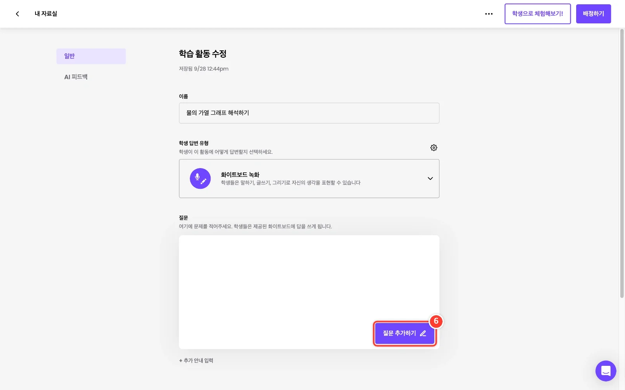Open student answer type settings gear
This screenshot has width=625, height=390.
(434, 147)
